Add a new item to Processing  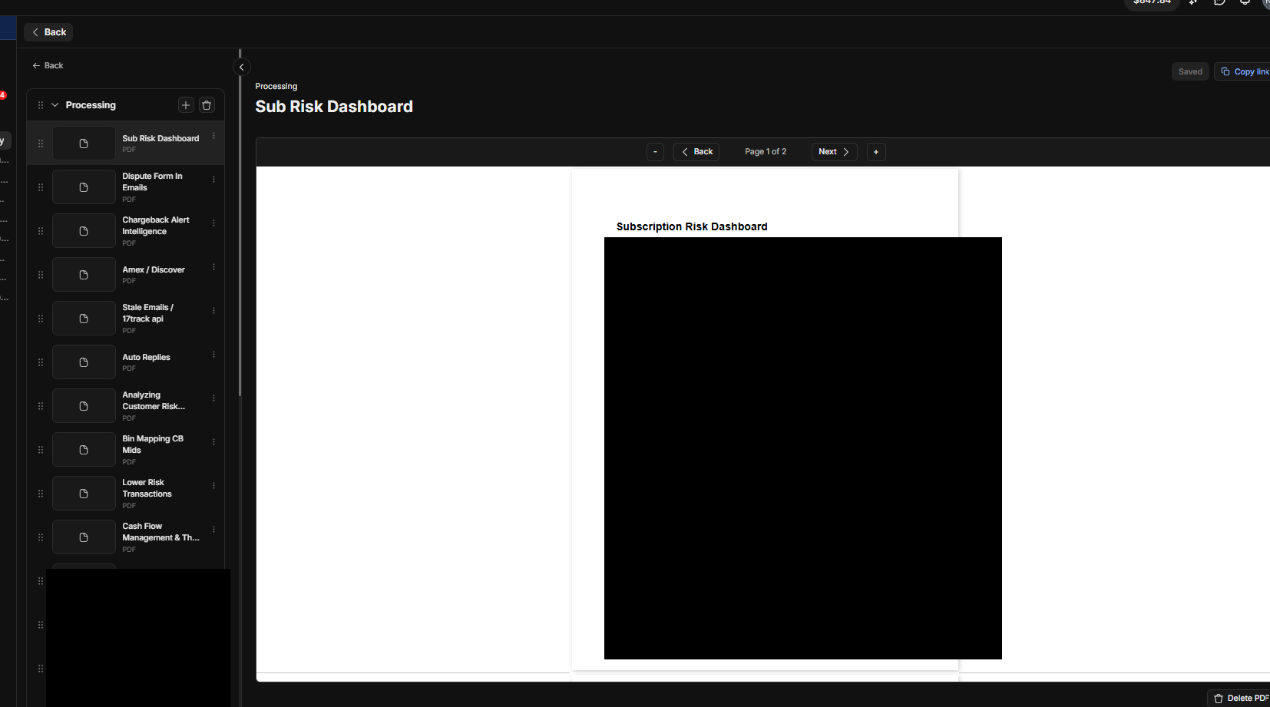click(x=186, y=105)
